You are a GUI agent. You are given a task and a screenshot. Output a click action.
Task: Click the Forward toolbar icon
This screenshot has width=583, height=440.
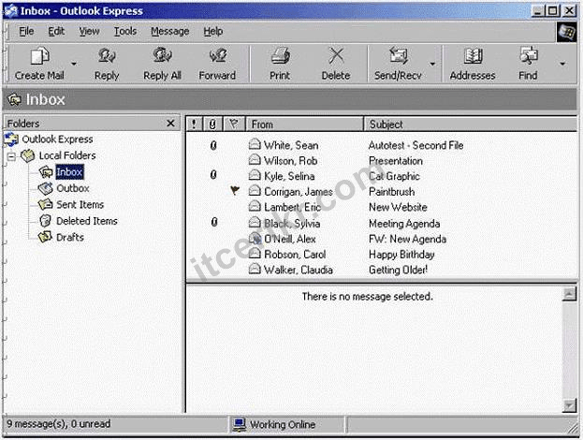point(217,56)
